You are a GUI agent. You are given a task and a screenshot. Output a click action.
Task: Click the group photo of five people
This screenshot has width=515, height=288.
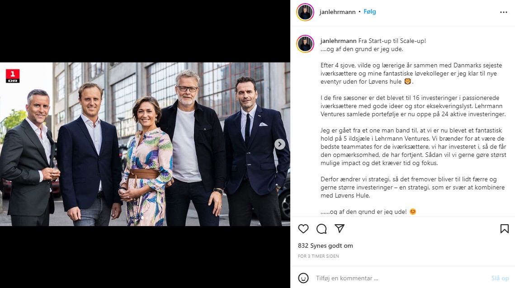145,144
